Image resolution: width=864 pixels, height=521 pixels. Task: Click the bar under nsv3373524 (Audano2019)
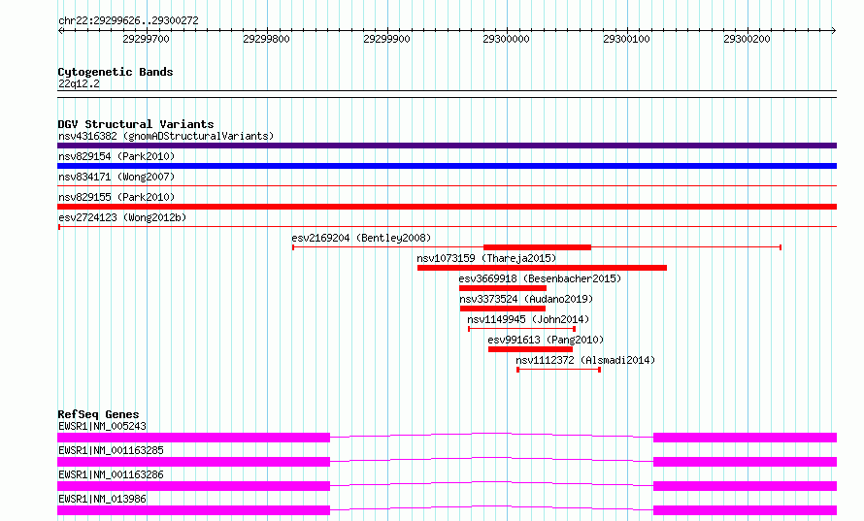503,309
